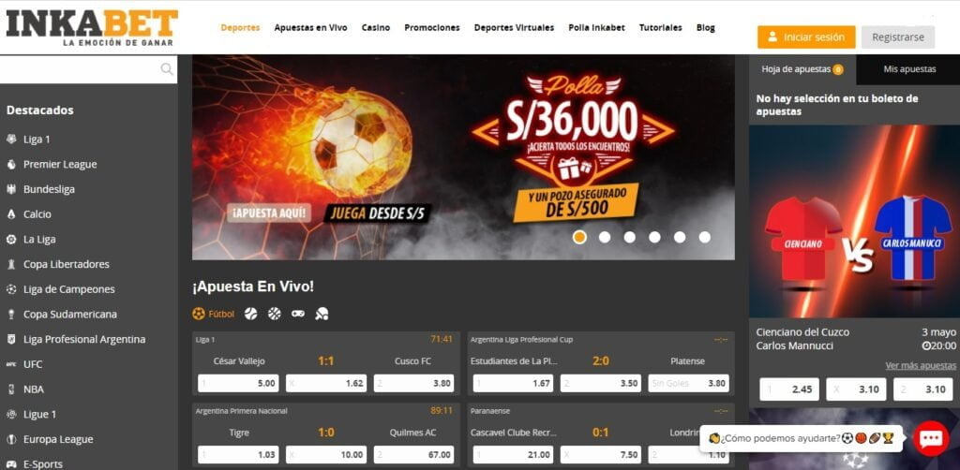Open Premier League in Destacados sidebar
The width and height of the screenshot is (960, 470).
[x=60, y=165]
